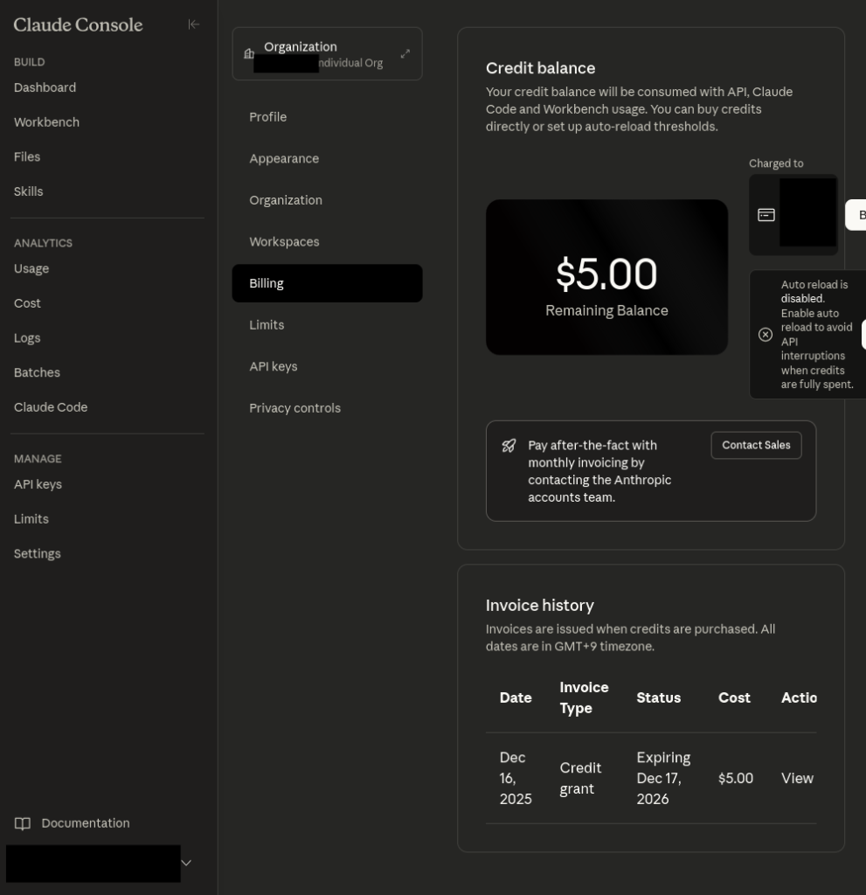This screenshot has width=866, height=895.
Task: Go to Workbench page
Action: 46,122
